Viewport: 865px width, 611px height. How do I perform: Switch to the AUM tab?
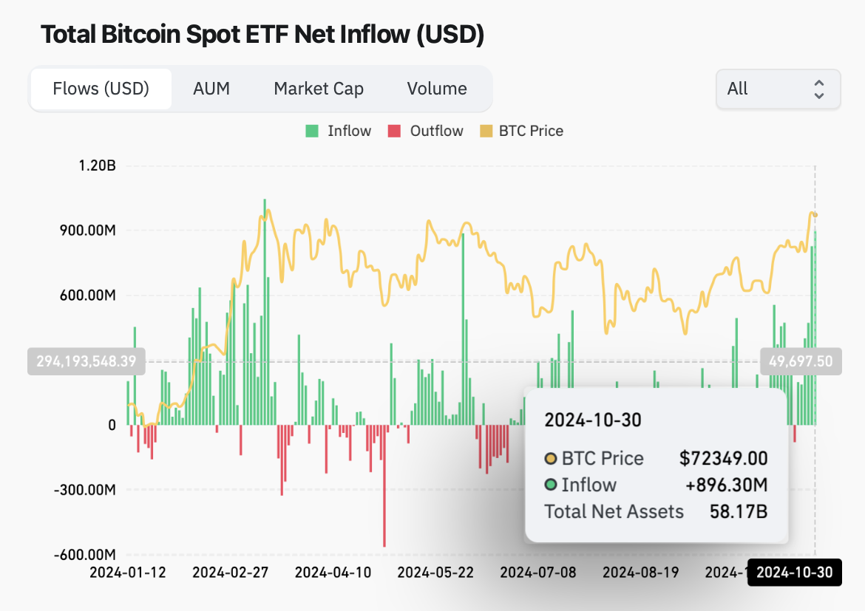(211, 89)
